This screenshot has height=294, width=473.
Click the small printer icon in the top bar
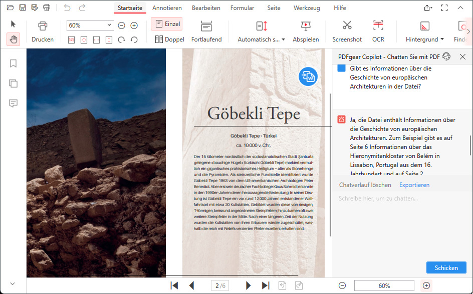pos(47,7)
